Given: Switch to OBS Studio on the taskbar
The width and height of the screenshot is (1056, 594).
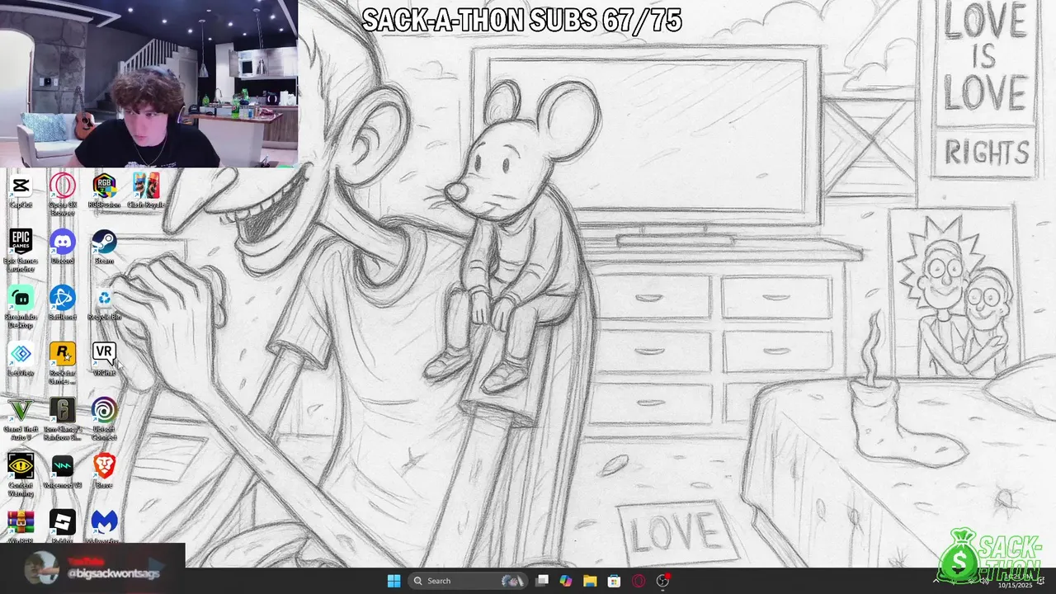Looking at the screenshot, I should 662,581.
